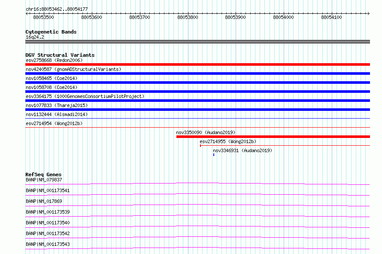Open the BANP|NM_001173540 transcript label
382x254 pixels.
pyautogui.click(x=48, y=223)
